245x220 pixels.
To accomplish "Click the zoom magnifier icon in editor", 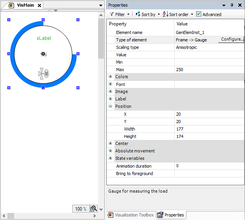I will (x=94, y=209).
